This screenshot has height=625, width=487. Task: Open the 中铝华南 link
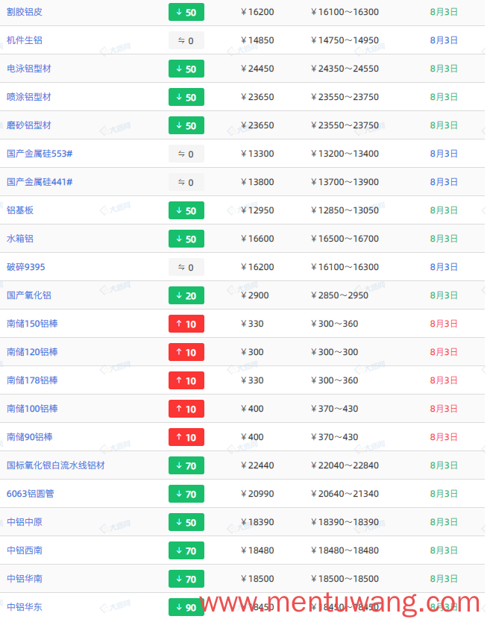point(25,578)
